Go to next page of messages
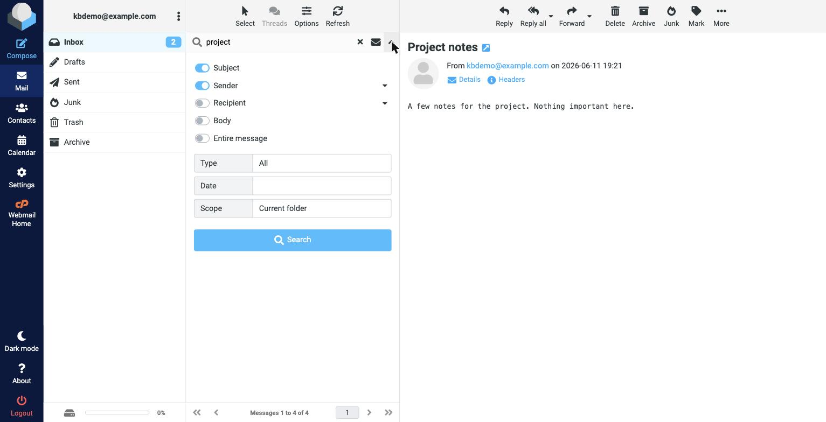Viewport: 826px width, 422px height. pyautogui.click(x=369, y=413)
